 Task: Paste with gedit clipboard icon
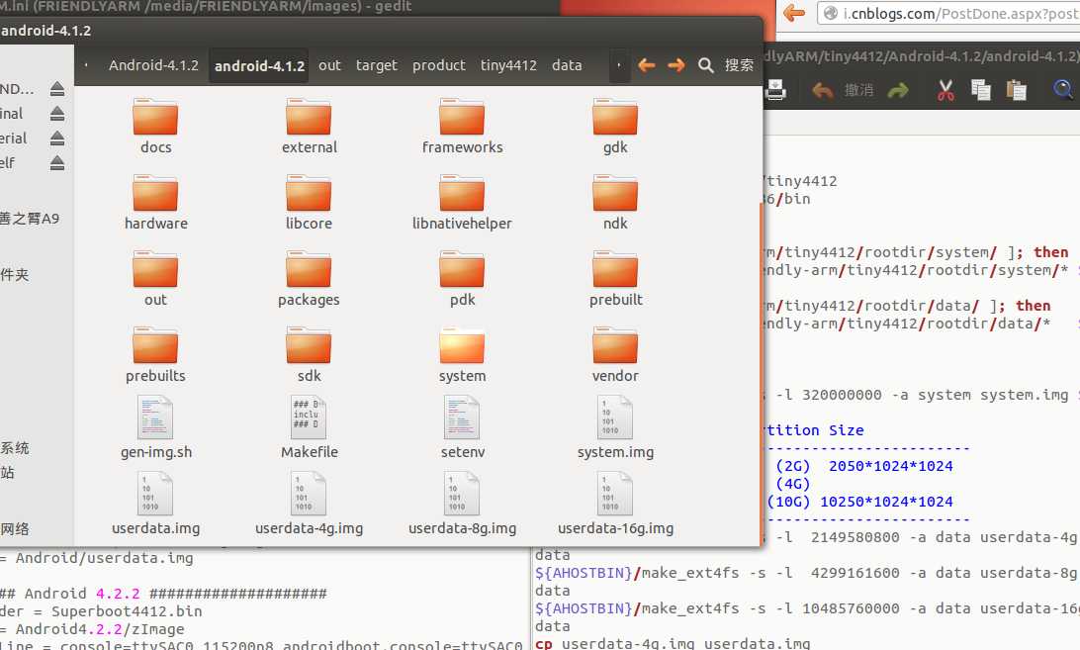(x=1016, y=90)
